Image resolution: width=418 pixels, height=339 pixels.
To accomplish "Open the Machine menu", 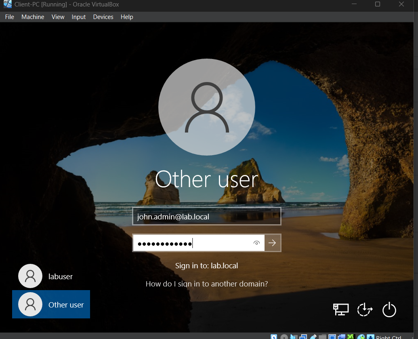I will (33, 17).
